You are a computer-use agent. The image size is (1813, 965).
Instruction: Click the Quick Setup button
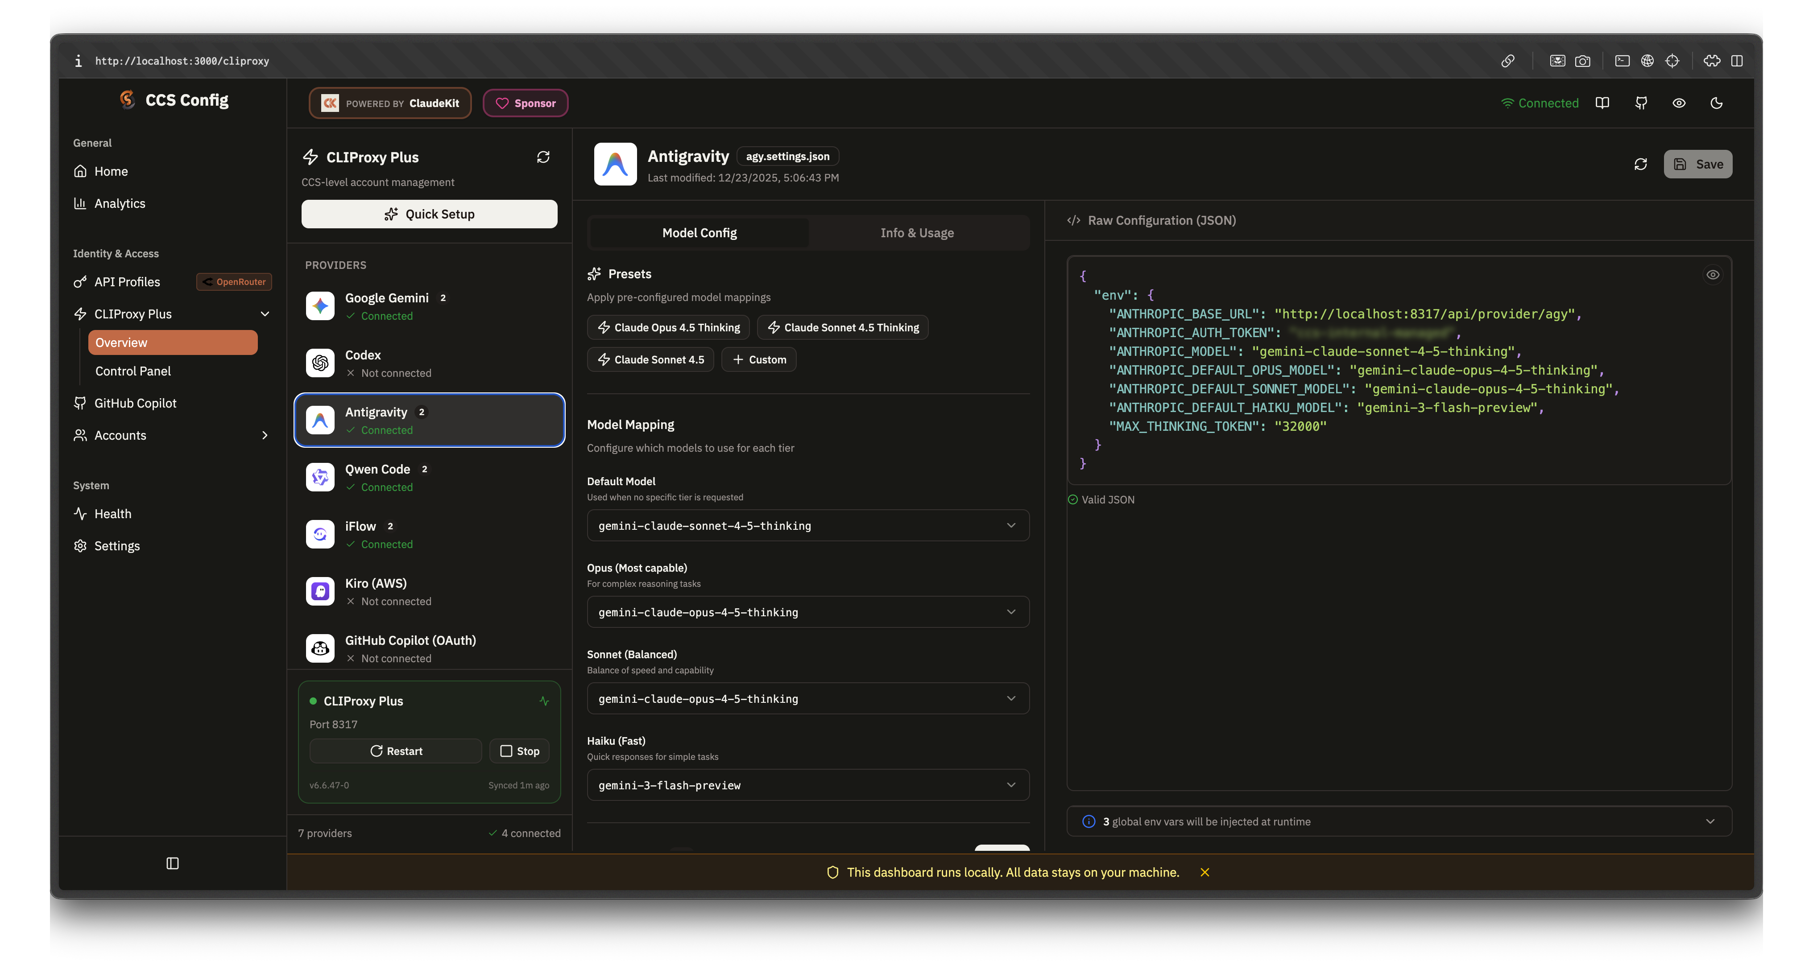point(429,214)
